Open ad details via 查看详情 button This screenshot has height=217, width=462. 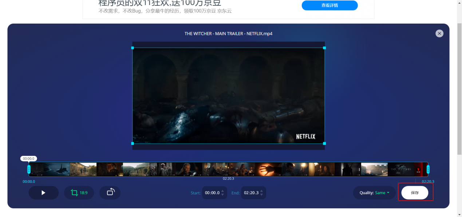(329, 5)
